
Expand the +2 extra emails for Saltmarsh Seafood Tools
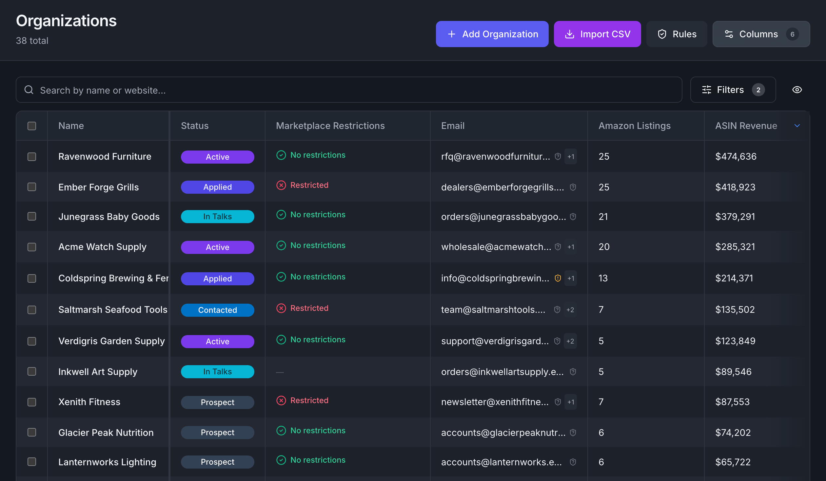(x=570, y=310)
